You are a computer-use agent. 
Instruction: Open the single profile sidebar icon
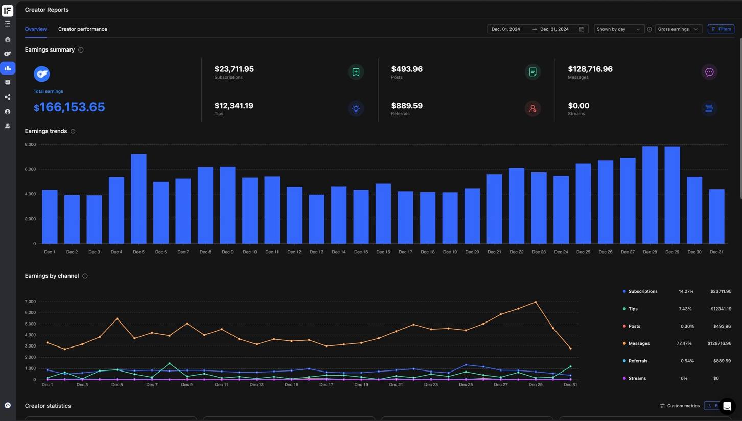8,111
